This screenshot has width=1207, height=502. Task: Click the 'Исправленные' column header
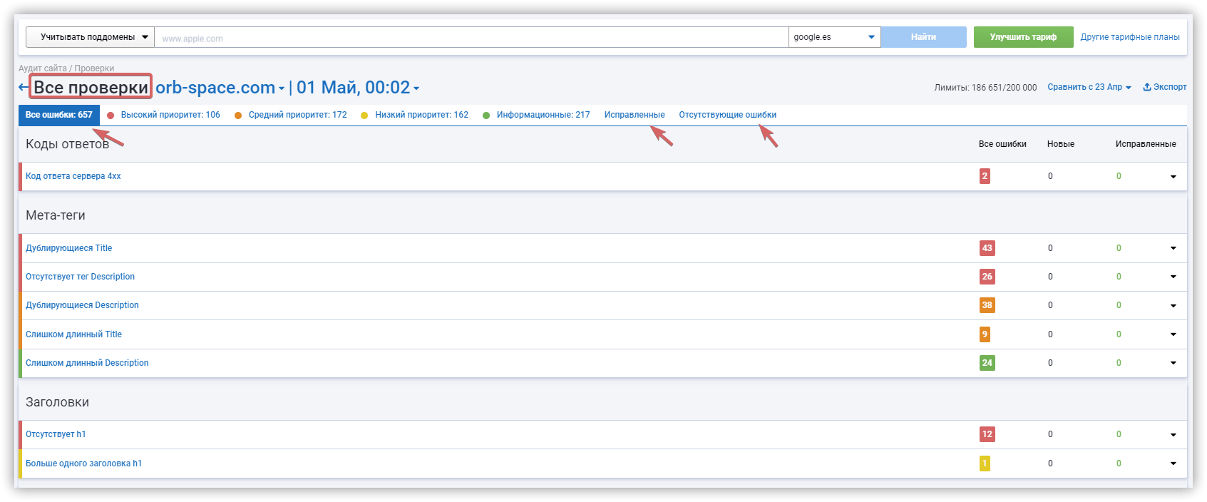pyautogui.click(x=1146, y=144)
